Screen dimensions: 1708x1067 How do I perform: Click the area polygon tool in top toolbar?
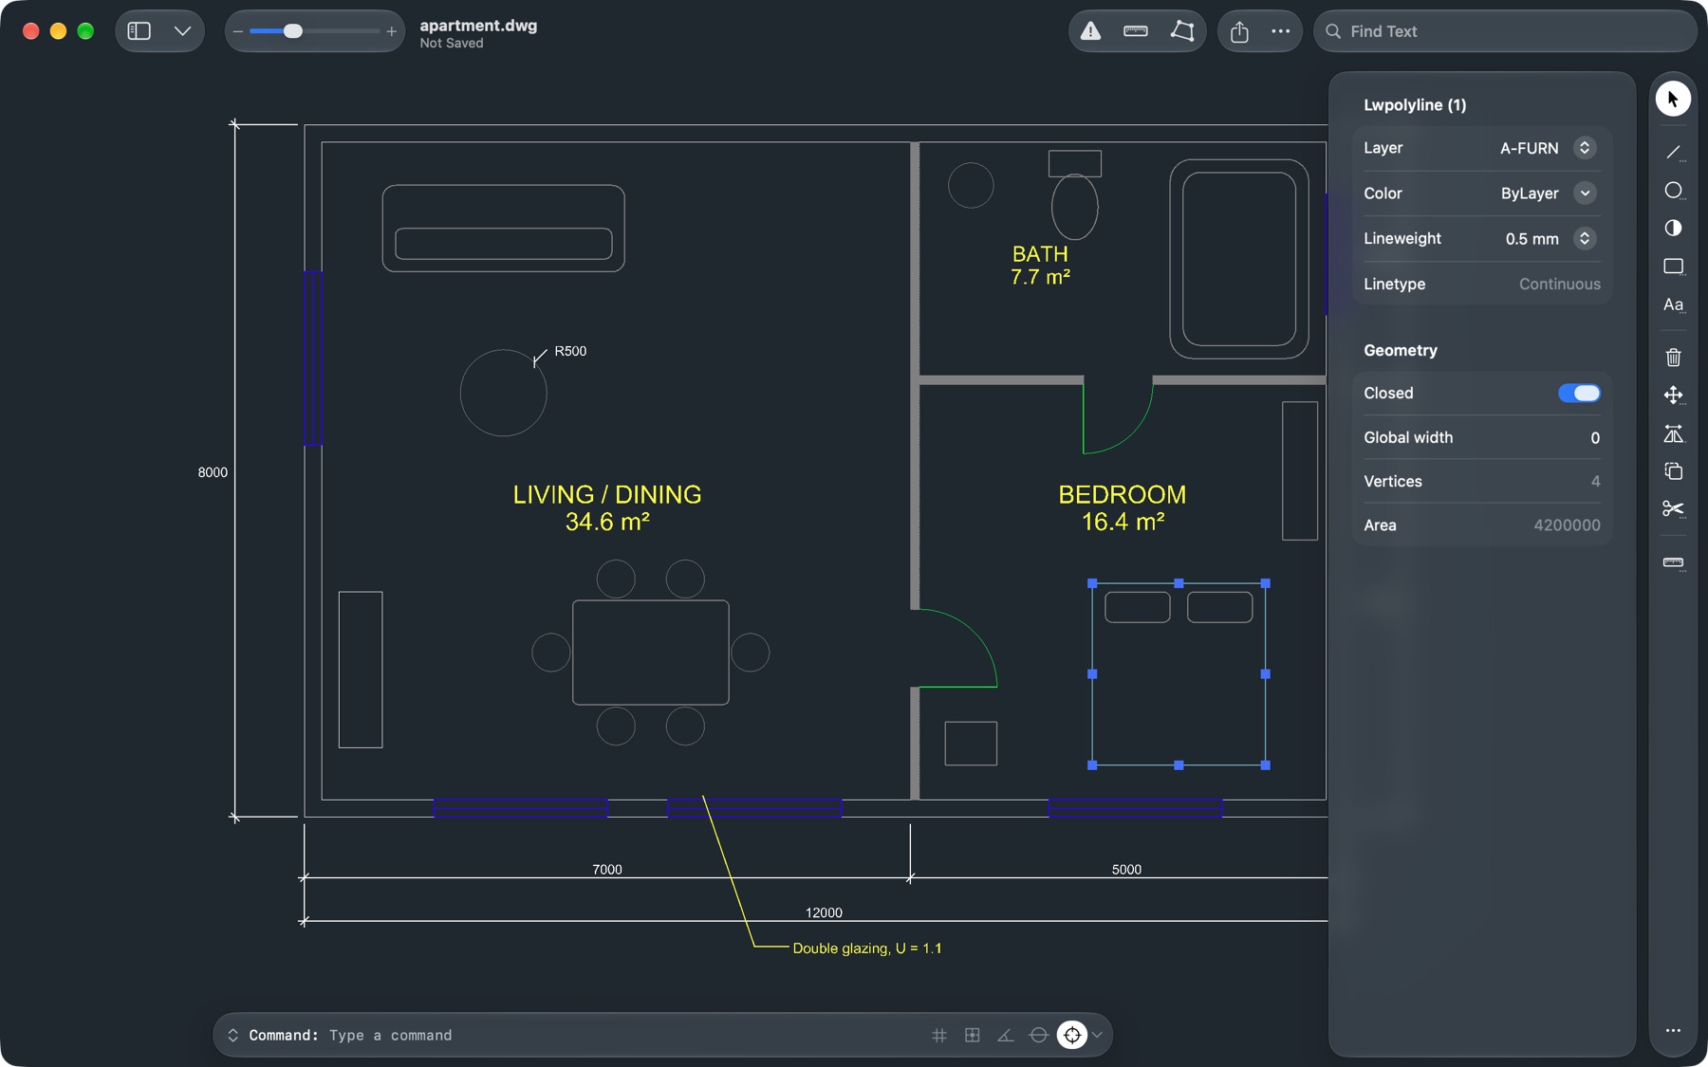[x=1182, y=31]
